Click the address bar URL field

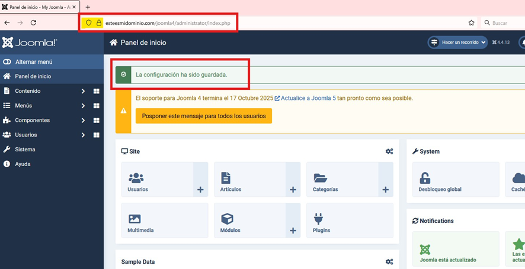point(278,22)
